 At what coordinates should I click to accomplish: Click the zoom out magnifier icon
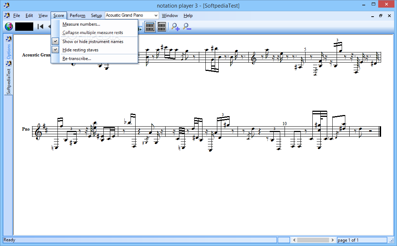pyautogui.click(x=187, y=27)
